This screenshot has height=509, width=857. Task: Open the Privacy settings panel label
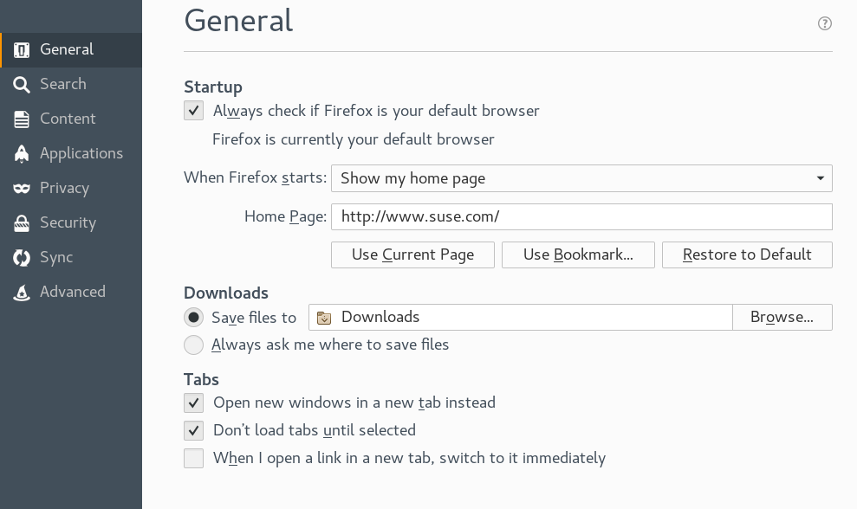[64, 188]
